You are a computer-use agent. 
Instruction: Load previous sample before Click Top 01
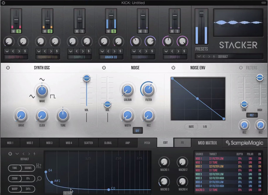pos(13,51)
